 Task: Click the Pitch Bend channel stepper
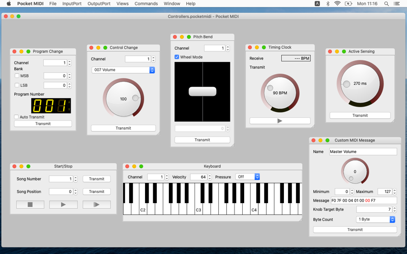click(x=227, y=48)
